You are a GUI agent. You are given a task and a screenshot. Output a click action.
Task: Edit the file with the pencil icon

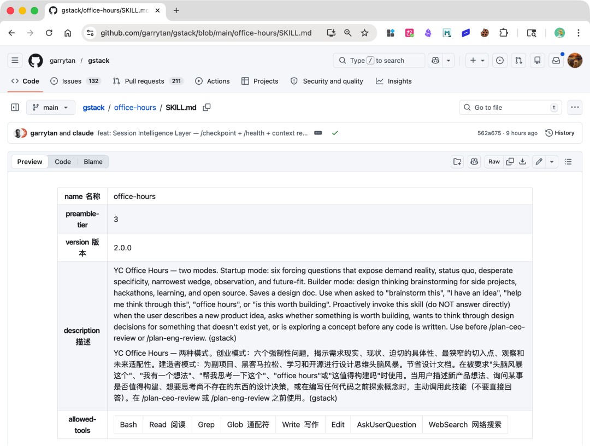coord(539,162)
